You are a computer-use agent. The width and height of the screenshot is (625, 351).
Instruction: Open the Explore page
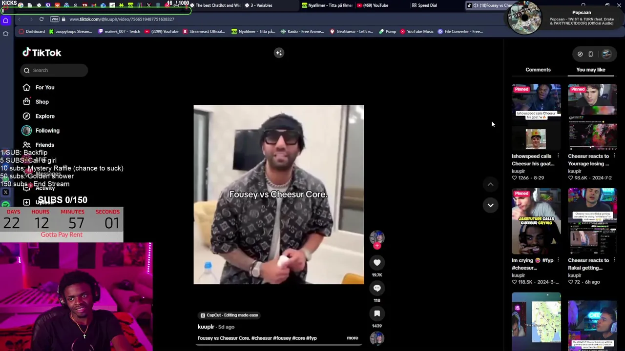coord(45,116)
